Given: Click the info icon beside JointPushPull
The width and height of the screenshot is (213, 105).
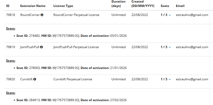Looking at the screenshot, I should pyautogui.click(x=41, y=47).
